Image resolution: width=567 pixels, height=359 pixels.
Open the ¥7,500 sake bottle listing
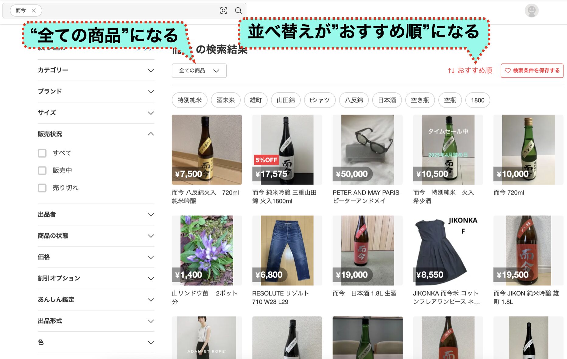coord(207,150)
